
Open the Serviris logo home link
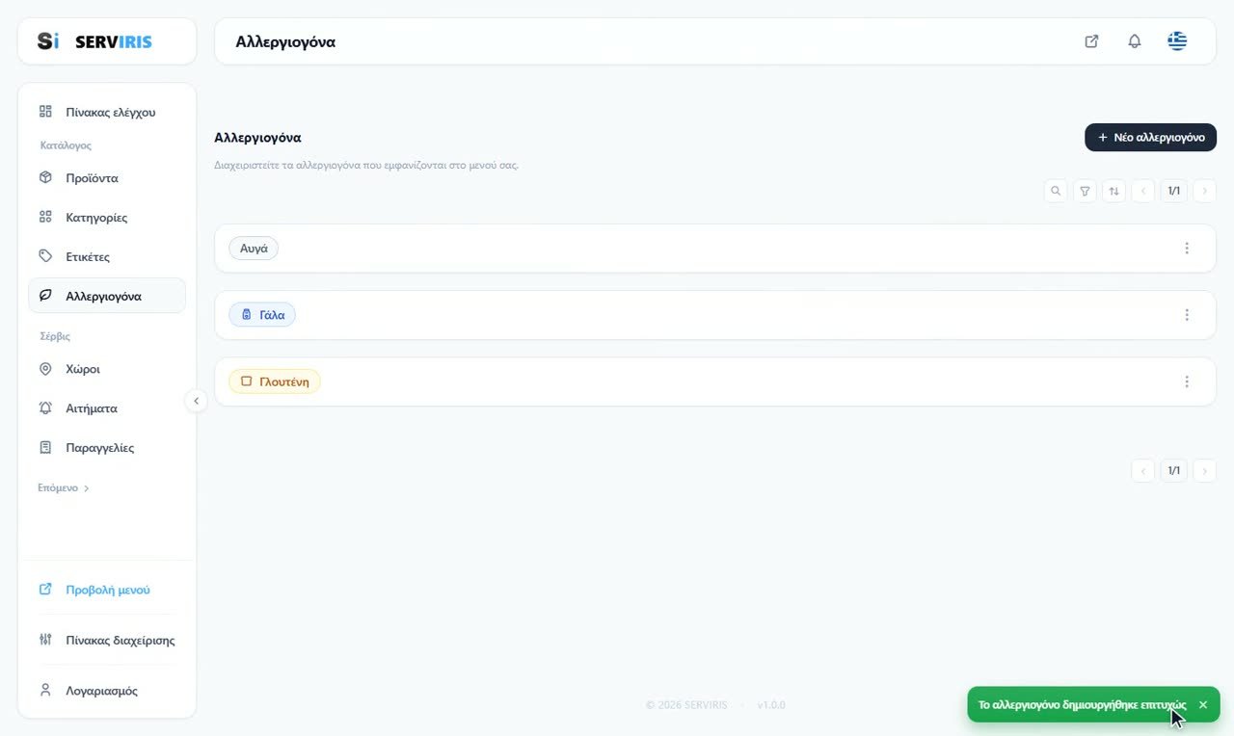tap(94, 41)
